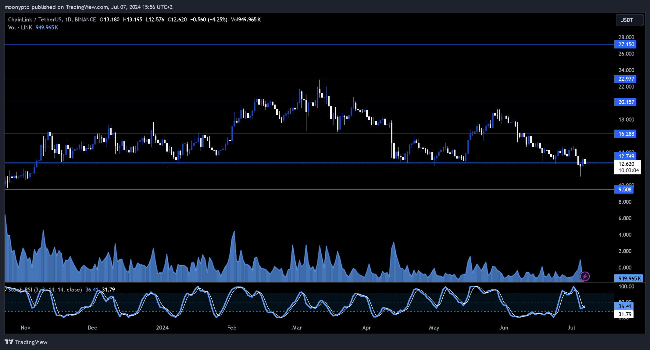Click the volume 949.965K axis label
The height and width of the screenshot is (350, 650).
(629, 278)
